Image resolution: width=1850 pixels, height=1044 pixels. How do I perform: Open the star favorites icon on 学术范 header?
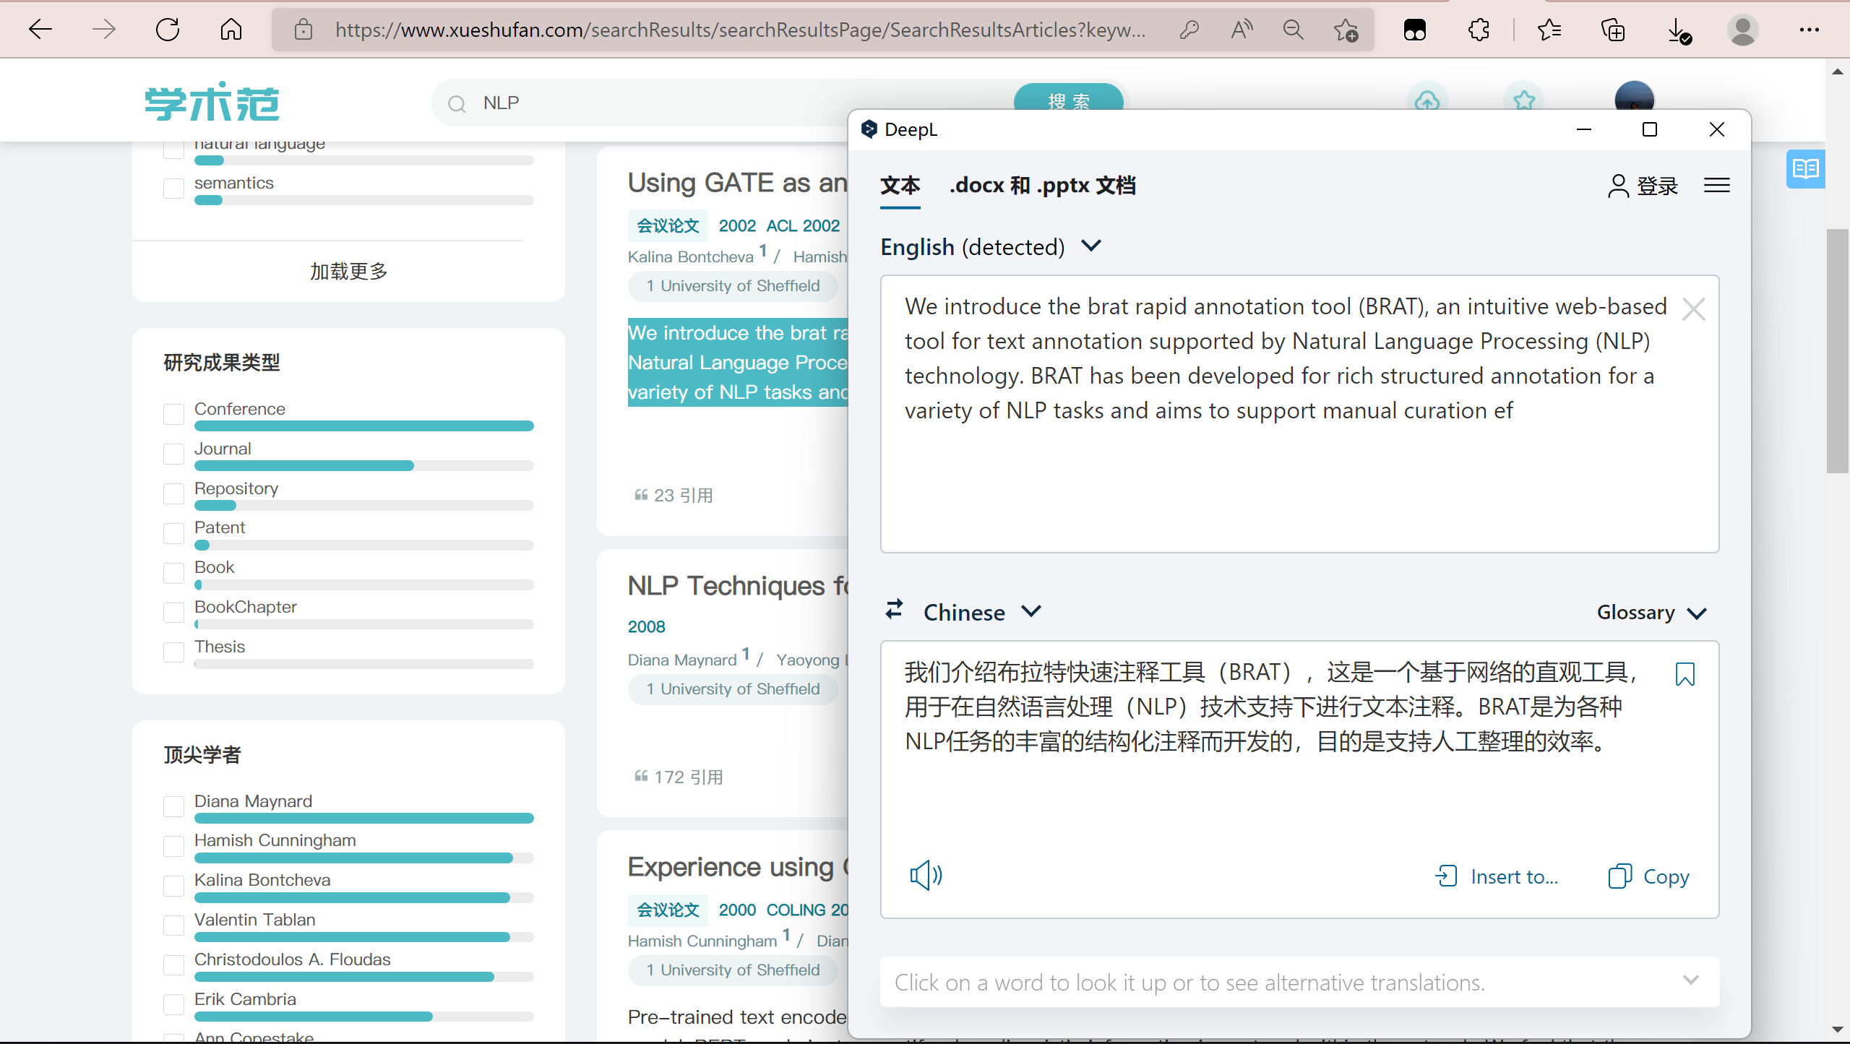click(1523, 100)
